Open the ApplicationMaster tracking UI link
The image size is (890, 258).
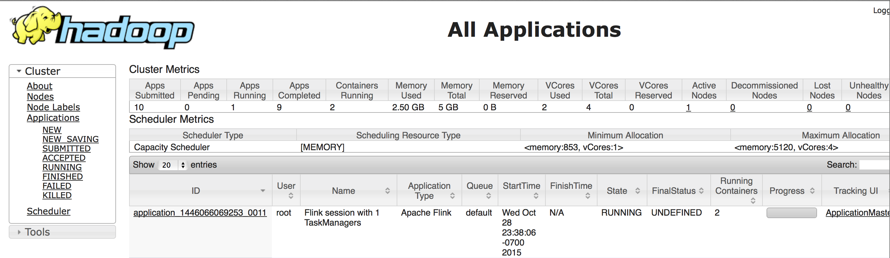tap(857, 213)
